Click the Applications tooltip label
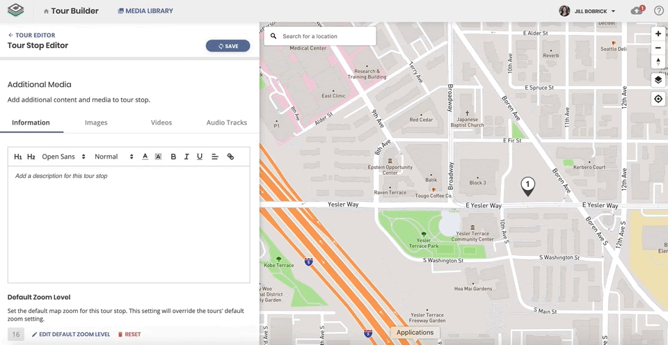 [415, 332]
